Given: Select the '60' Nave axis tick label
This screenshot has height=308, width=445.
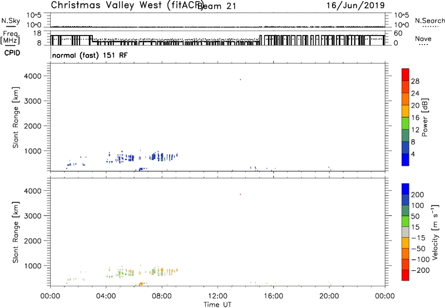Looking at the screenshot, I should click(398, 33).
